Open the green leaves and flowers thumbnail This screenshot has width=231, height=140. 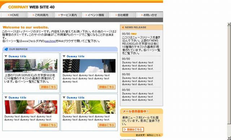pyautogui.click(x=89, y=107)
